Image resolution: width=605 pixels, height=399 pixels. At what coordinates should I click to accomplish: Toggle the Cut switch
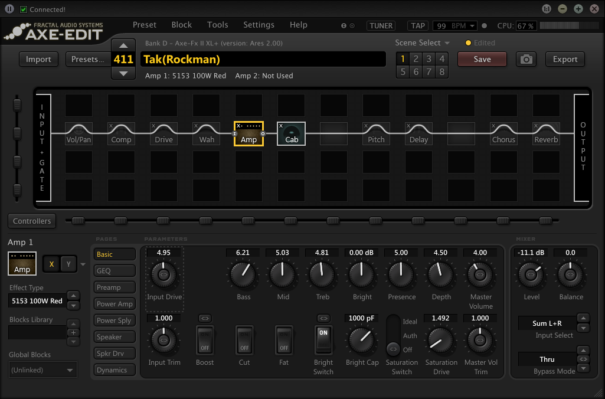[x=244, y=341]
